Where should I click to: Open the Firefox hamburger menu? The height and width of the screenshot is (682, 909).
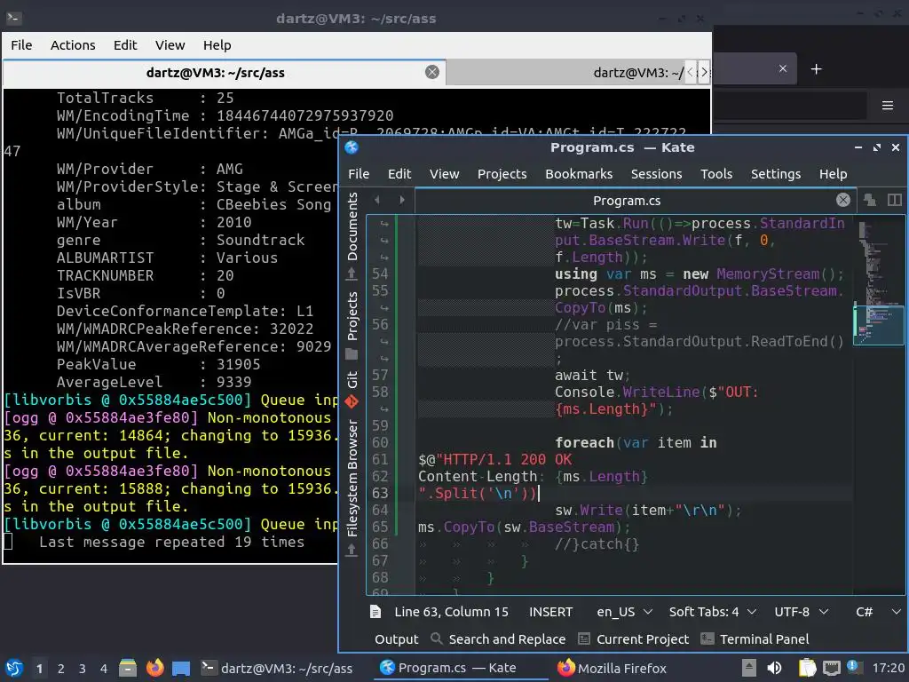pos(888,105)
